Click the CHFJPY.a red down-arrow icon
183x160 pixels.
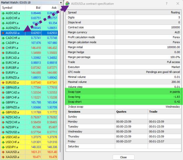[3, 48]
